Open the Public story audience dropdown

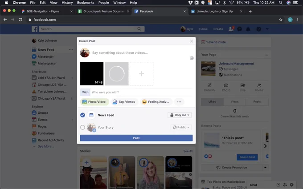click(181, 127)
